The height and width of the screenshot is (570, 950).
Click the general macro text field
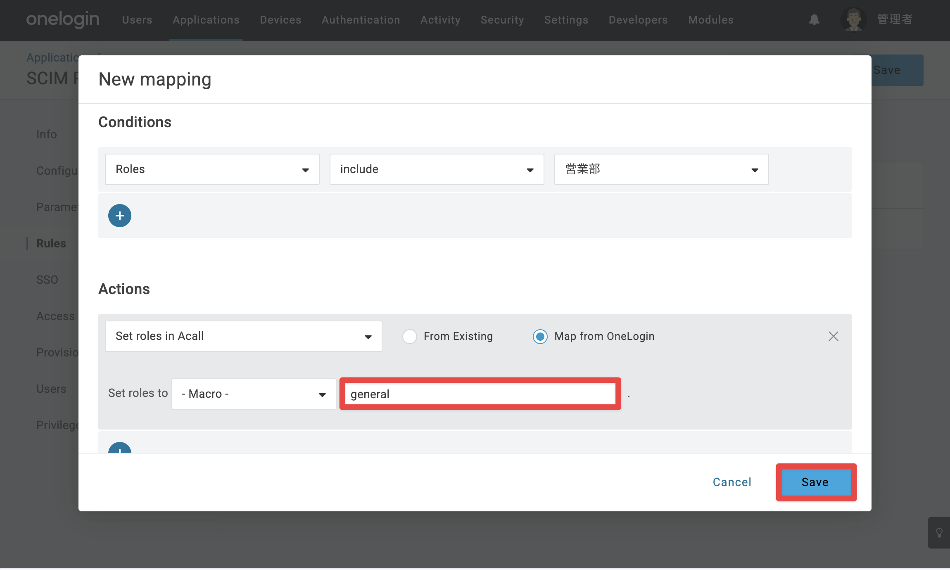click(480, 394)
